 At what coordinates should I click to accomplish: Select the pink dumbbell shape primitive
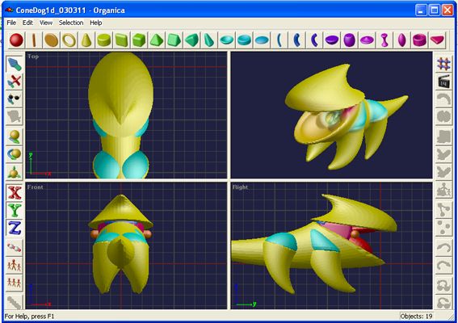[384, 40]
